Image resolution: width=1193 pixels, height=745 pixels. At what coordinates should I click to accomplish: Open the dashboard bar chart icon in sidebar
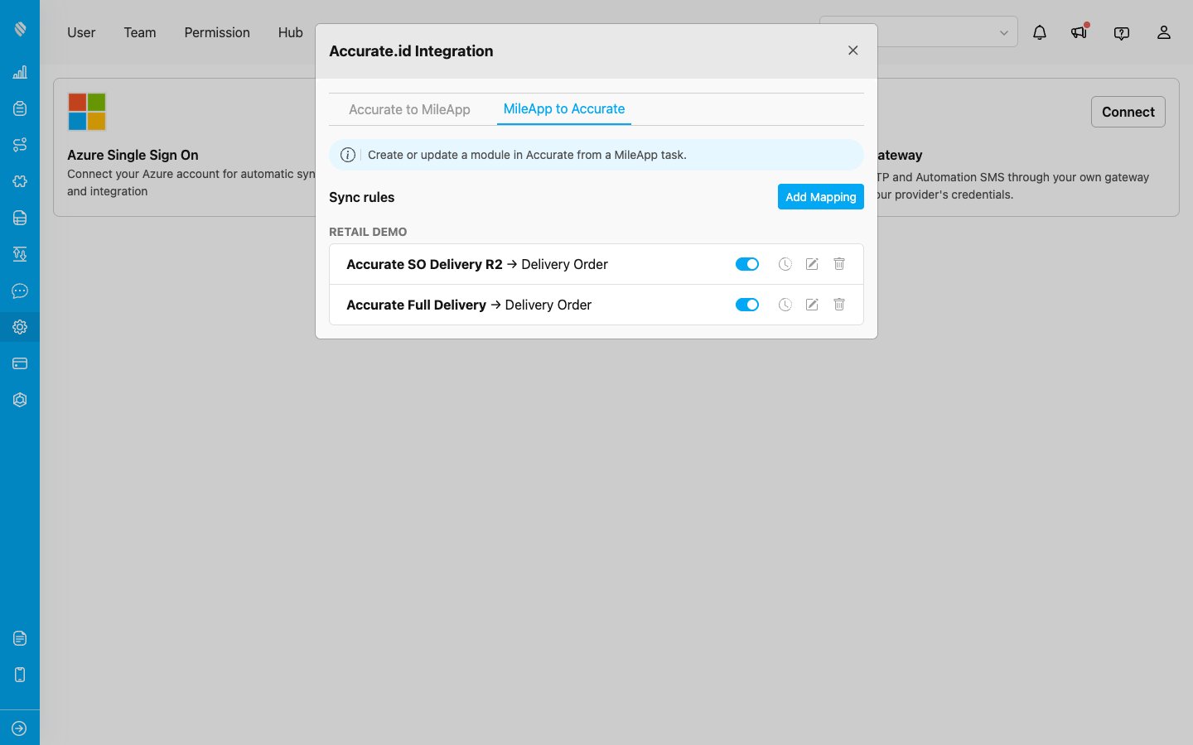pos(20,72)
